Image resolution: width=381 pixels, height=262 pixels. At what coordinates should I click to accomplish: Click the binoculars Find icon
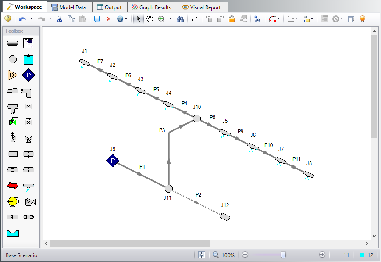180,19
